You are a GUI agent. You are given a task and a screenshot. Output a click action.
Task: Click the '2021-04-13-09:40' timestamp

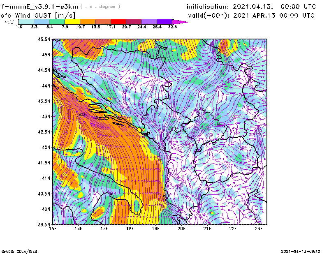301,252
